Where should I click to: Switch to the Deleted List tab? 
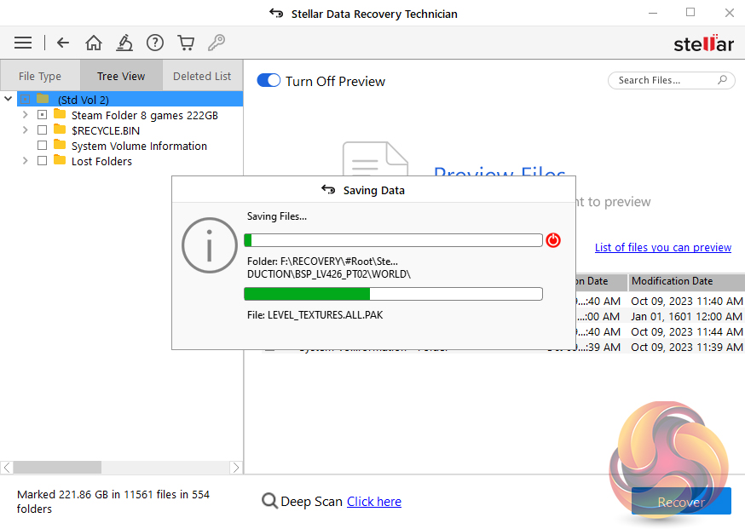[202, 76]
